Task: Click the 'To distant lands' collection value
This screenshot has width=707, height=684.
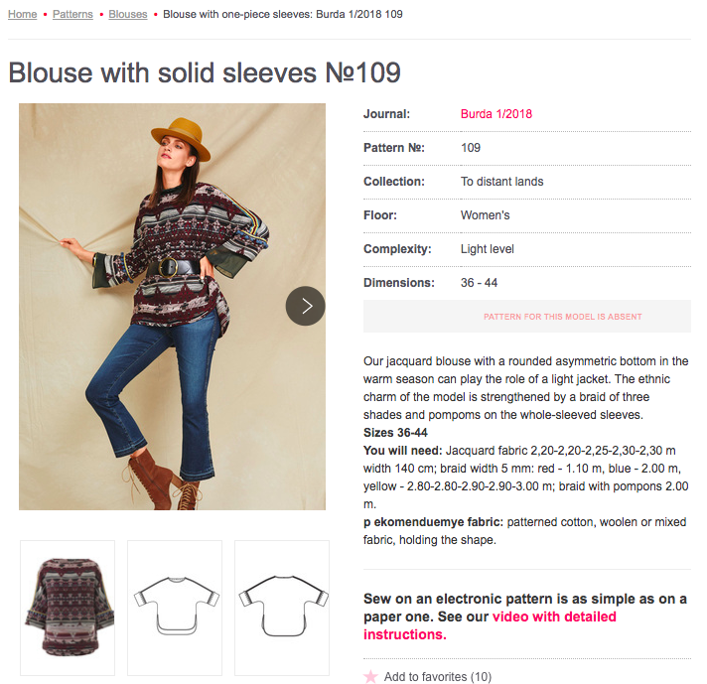Action: coord(502,182)
